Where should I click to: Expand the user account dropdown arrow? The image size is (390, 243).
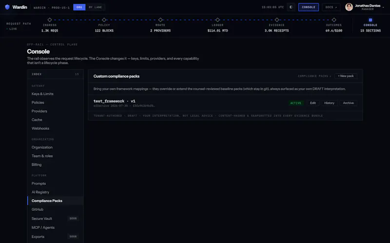pos(383,7)
